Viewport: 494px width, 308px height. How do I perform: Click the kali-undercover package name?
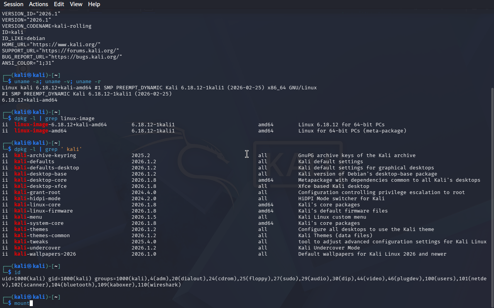click(37, 248)
